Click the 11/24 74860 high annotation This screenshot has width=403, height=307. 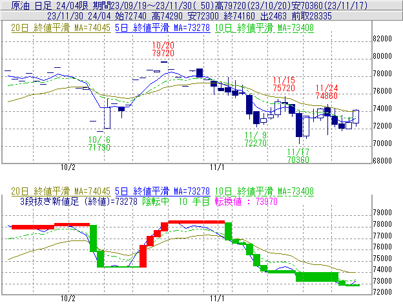[326, 92]
